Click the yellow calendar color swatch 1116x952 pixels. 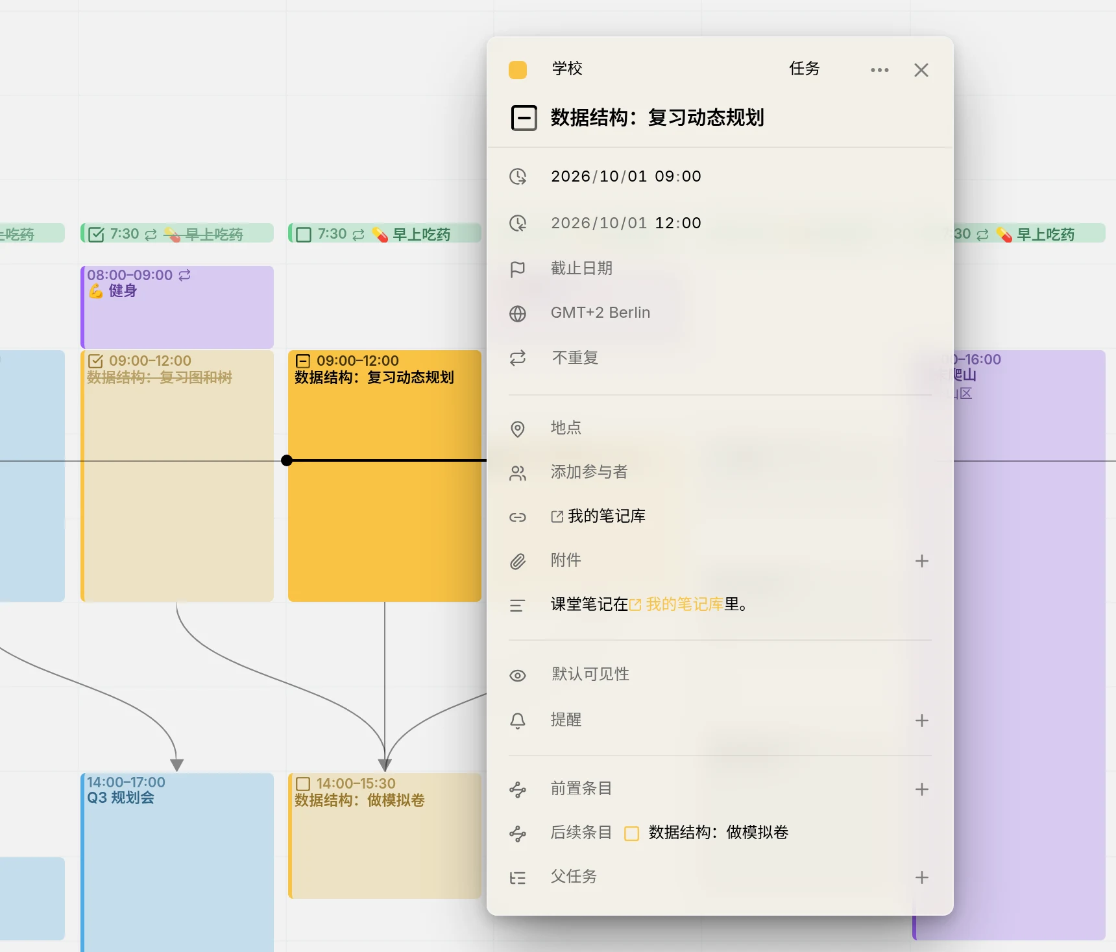coord(518,69)
